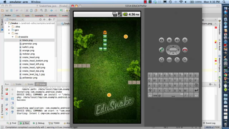Open the 2: Structure side panel
Screen dimensions: 229x129
(x=2, y=92)
